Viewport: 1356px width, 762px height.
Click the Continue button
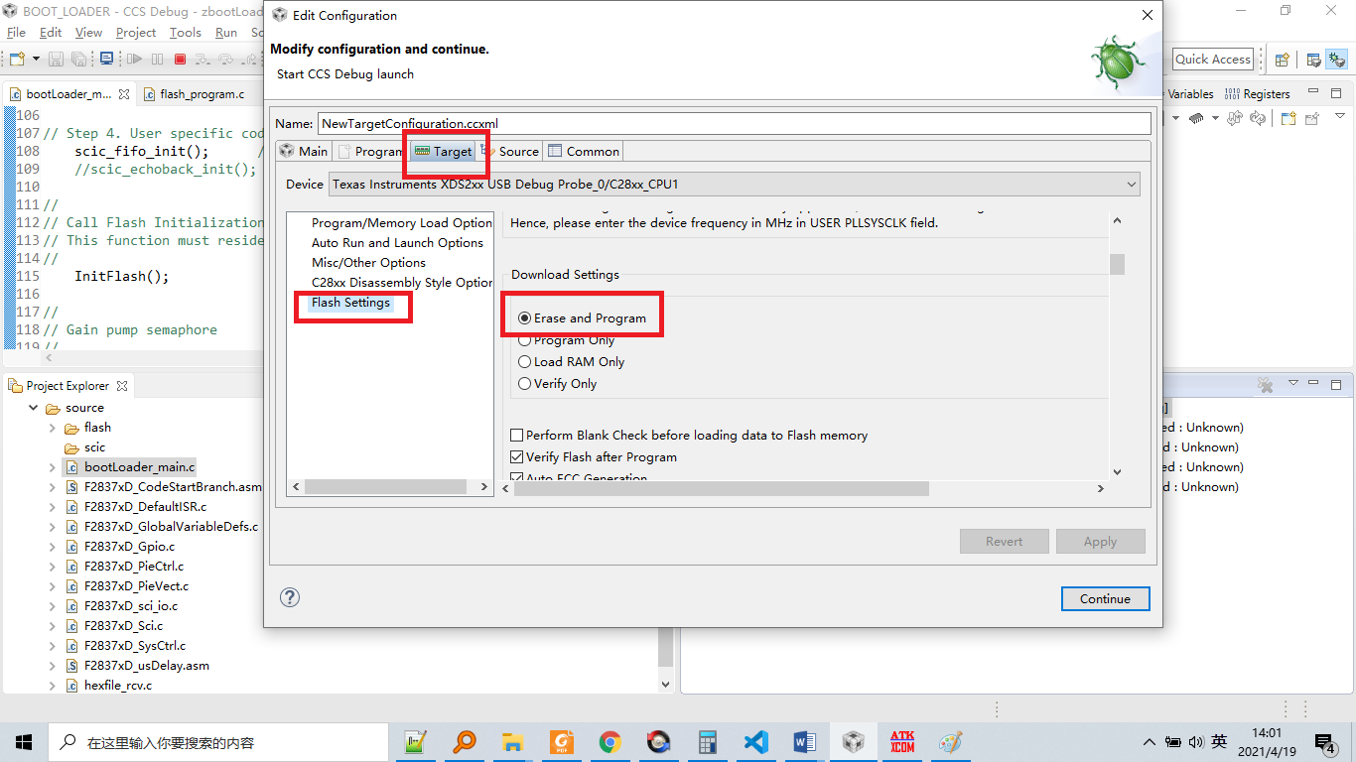click(1105, 598)
